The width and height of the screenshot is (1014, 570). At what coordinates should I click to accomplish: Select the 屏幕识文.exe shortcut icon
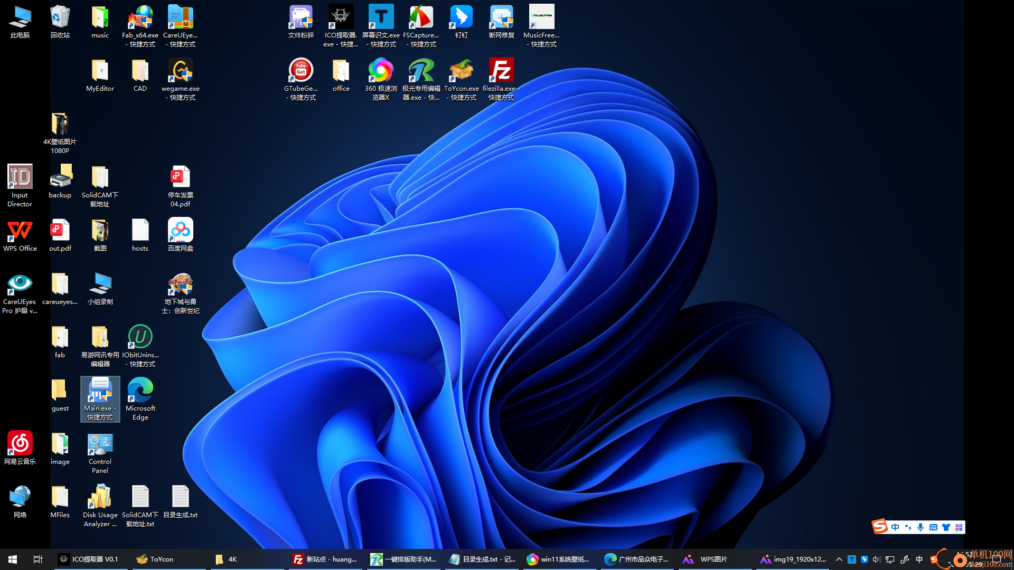click(x=381, y=26)
